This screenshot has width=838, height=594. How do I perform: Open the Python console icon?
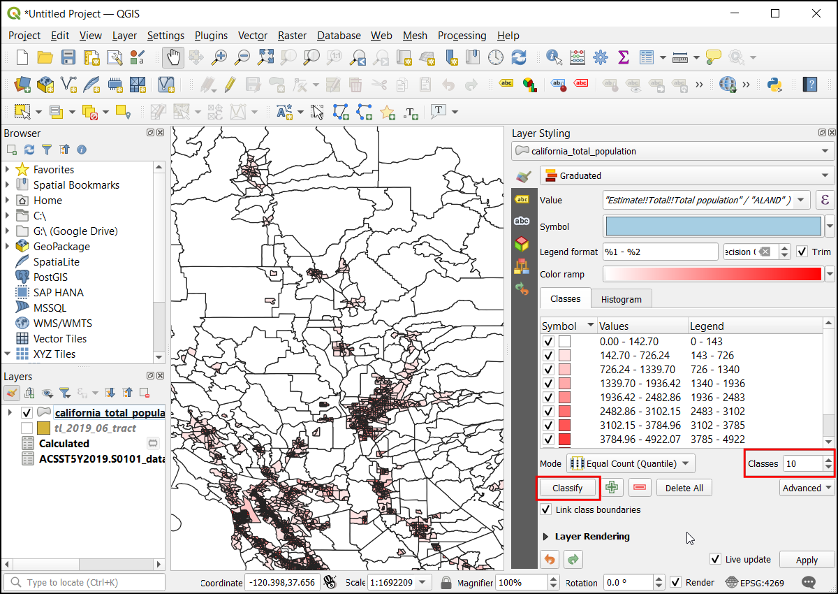pos(774,85)
